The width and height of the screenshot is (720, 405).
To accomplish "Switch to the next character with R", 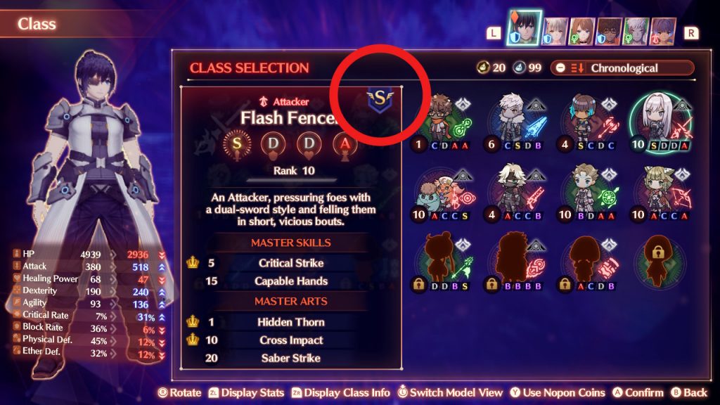I will (690, 33).
